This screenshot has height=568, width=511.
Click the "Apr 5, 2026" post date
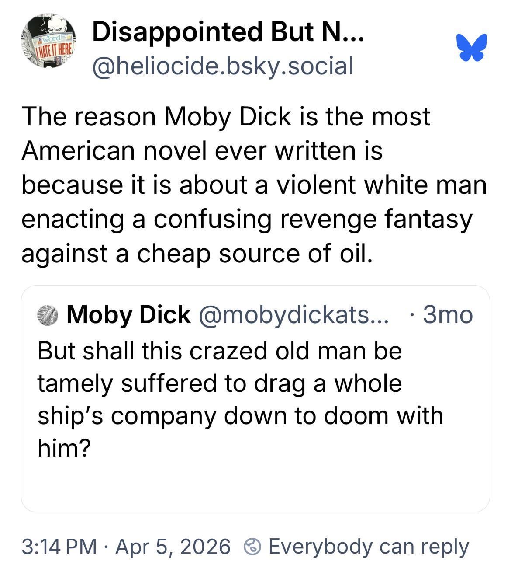pyautogui.click(x=173, y=547)
